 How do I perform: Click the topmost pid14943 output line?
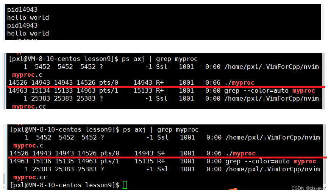(x=22, y=9)
